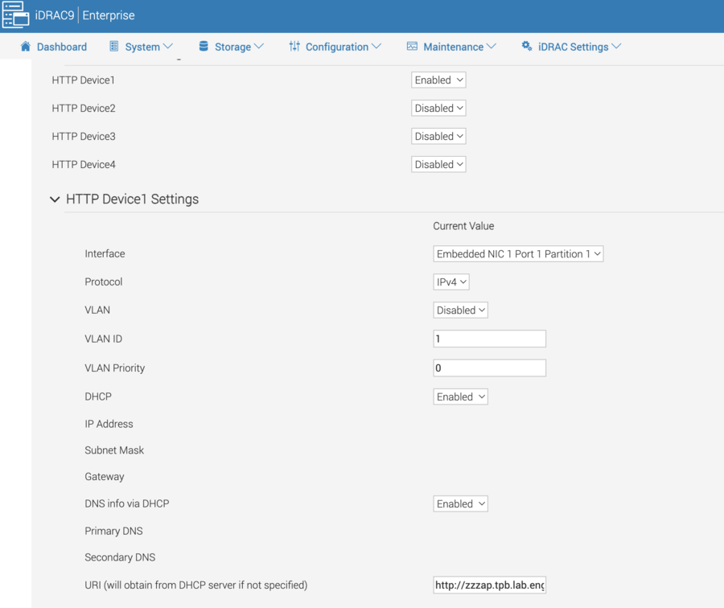724x608 pixels.
Task: Click the Dashboard home icon
Action: coord(26,47)
